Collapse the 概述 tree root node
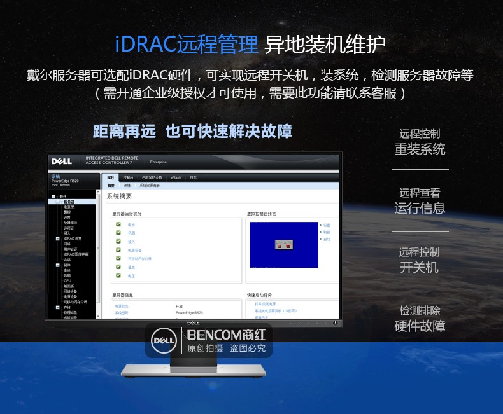The height and width of the screenshot is (414, 503). click(x=54, y=197)
